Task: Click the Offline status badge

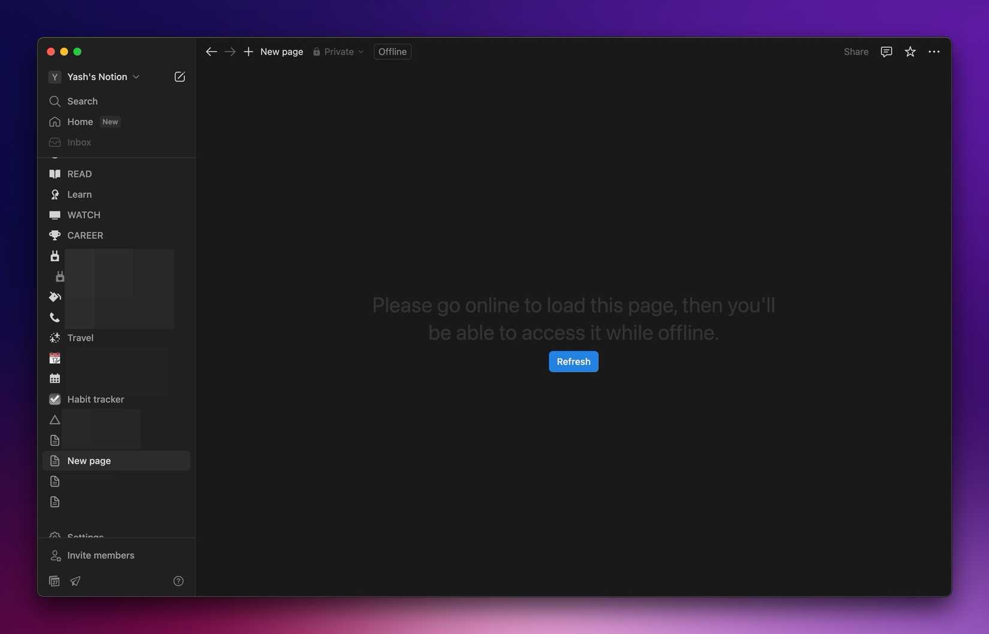Action: pos(393,52)
